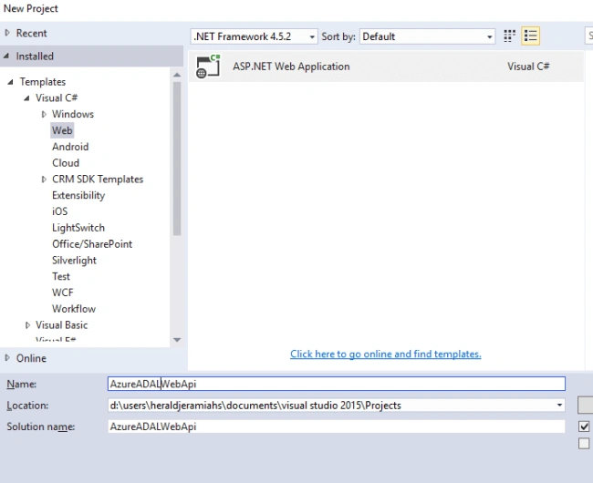Expand the Windows tree node arrow
Screen dimensions: 593x483
tap(44, 114)
